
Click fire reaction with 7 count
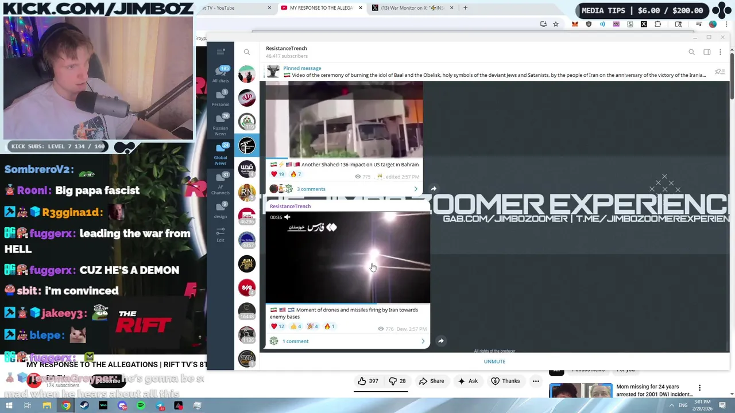[x=296, y=174]
